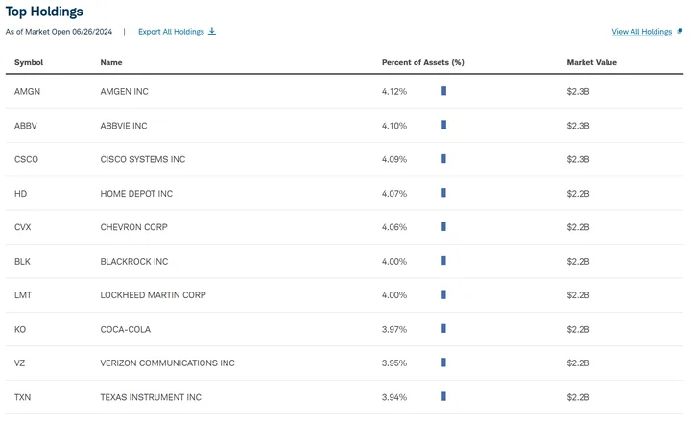Click the Export All Holdings download icon
The height and width of the screenshot is (421, 691).
212,32
